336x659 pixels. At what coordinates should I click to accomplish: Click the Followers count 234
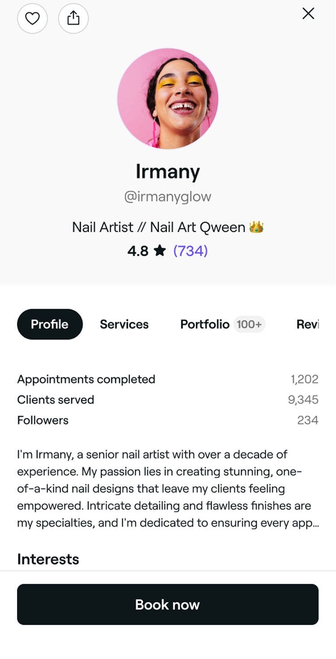click(308, 420)
